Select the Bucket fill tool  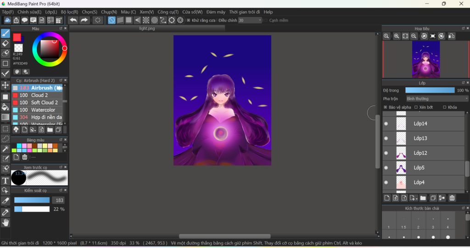[6, 107]
